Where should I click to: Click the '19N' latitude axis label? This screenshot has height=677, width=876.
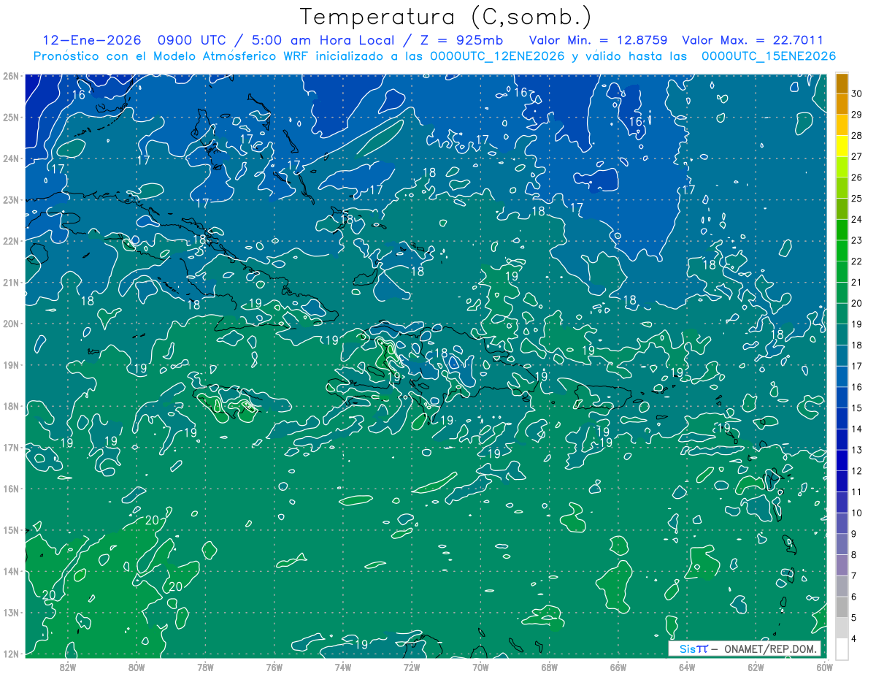[10, 365]
